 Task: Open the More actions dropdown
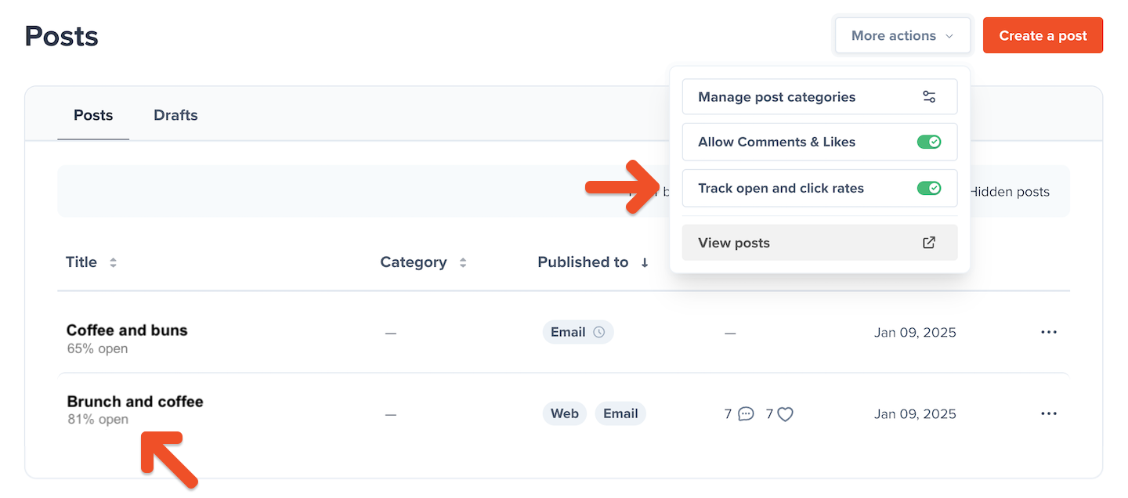point(902,35)
